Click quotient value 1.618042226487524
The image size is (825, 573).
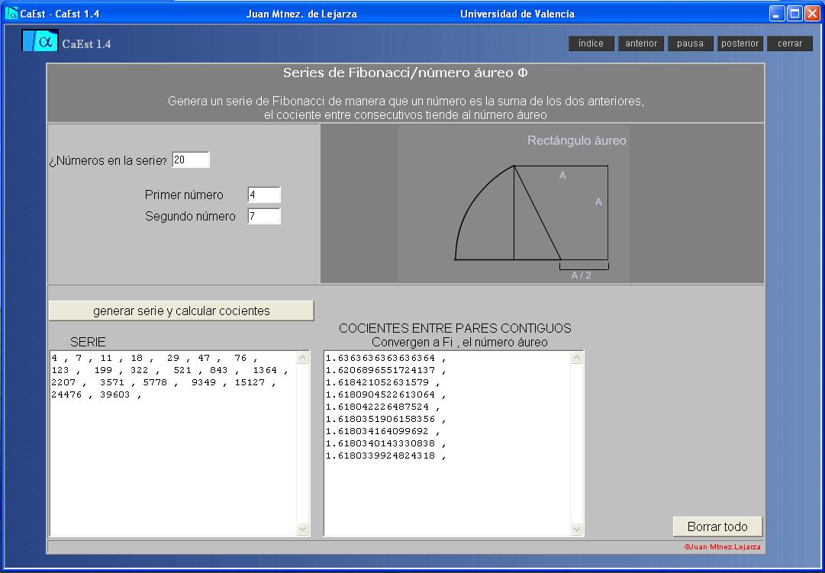point(377,407)
